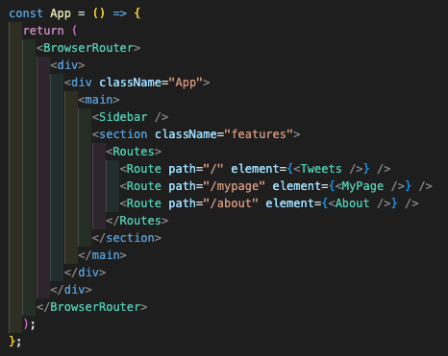The image size is (448, 356).
Task: Click the closing </section> tag
Action: point(127,238)
